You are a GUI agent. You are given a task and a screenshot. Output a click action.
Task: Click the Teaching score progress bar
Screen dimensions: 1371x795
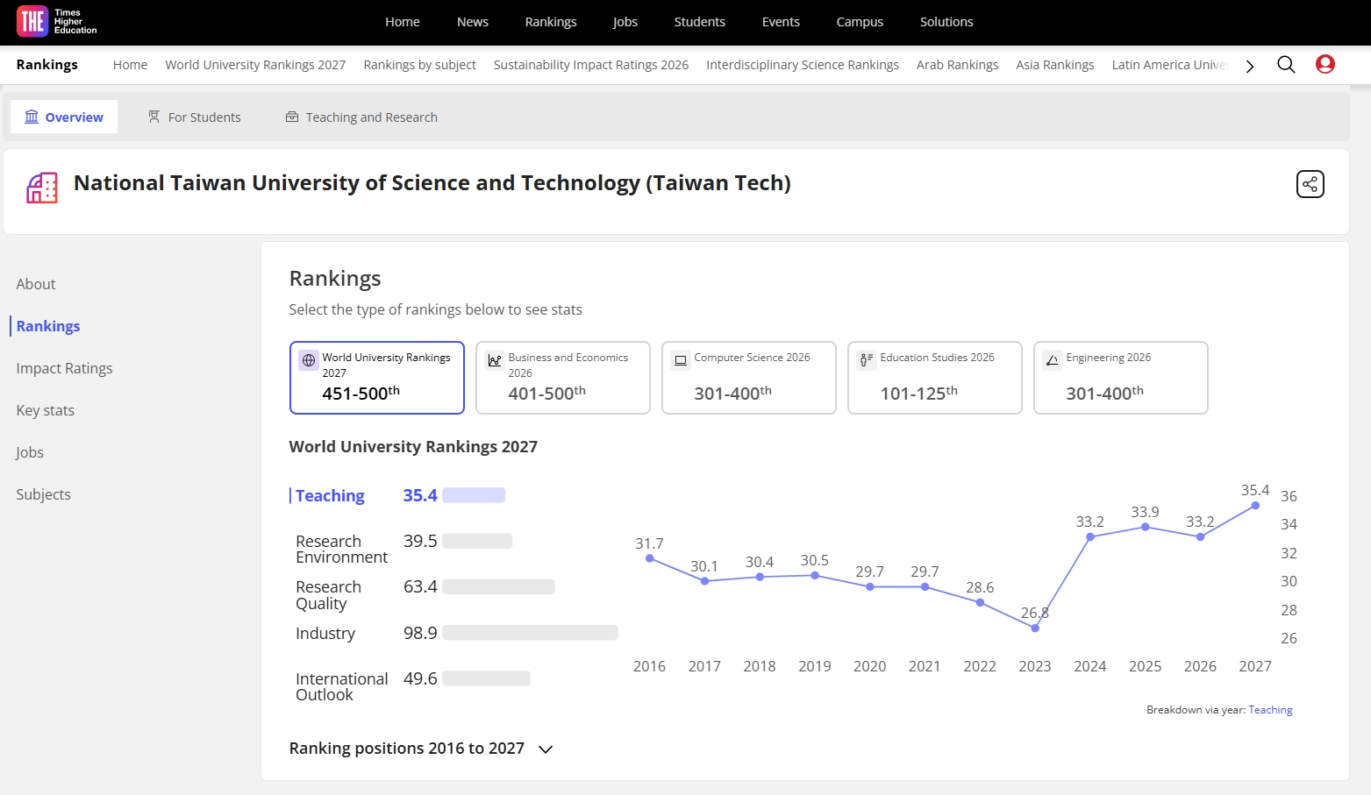click(x=474, y=495)
